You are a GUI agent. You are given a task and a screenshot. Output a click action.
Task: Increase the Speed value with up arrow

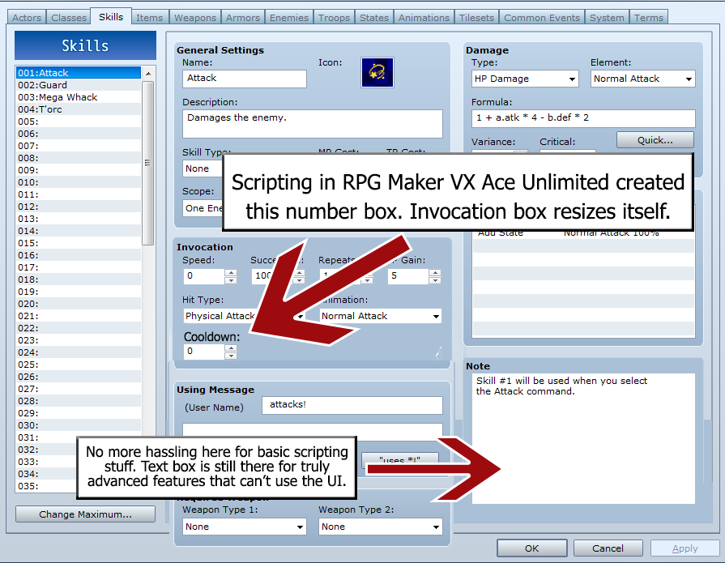click(x=231, y=272)
